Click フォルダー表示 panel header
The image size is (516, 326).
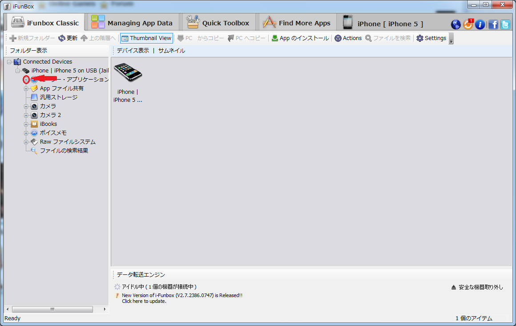(28, 50)
